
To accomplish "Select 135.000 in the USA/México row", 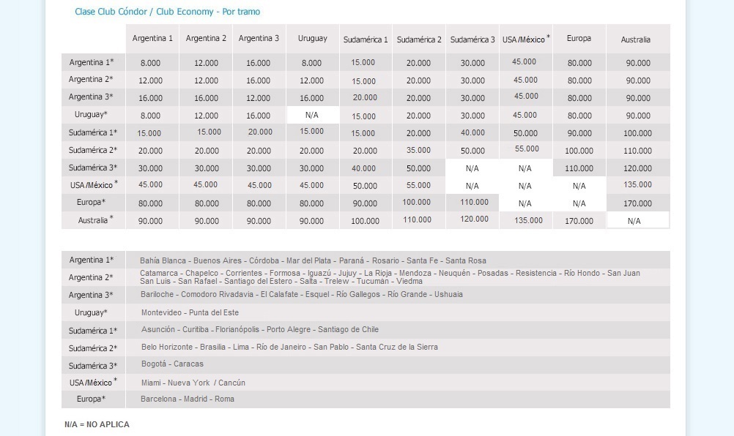I will pos(638,186).
